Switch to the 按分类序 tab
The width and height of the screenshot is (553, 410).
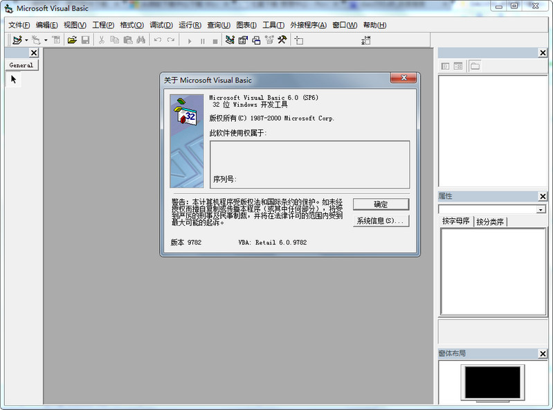[490, 222]
